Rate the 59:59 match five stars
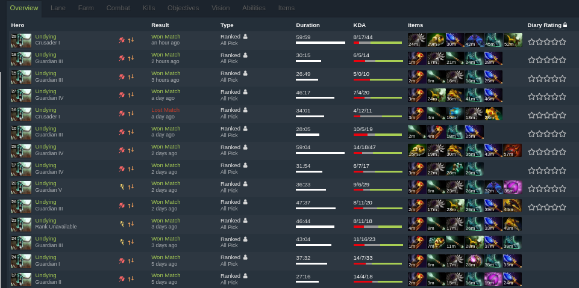This screenshot has height=288, width=579. (562, 42)
